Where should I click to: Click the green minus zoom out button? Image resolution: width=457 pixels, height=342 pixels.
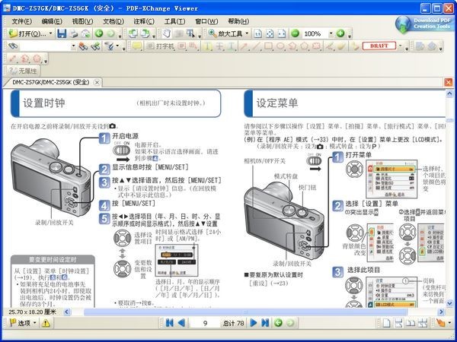[x=295, y=33]
